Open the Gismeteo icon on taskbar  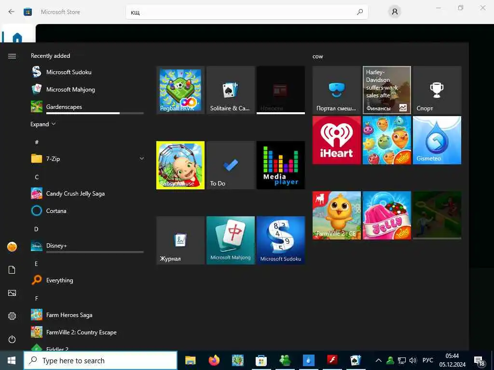[x=308, y=360]
